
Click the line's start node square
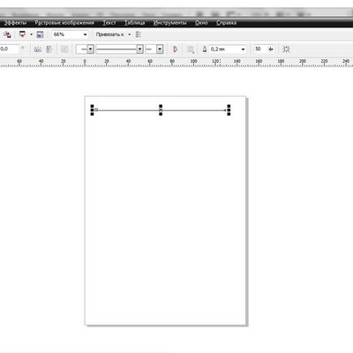[96, 110]
